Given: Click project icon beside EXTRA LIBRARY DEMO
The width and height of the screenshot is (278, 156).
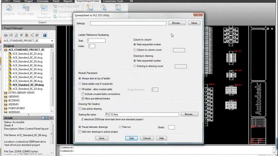Looking at the screenshot, I should coord(6,93).
